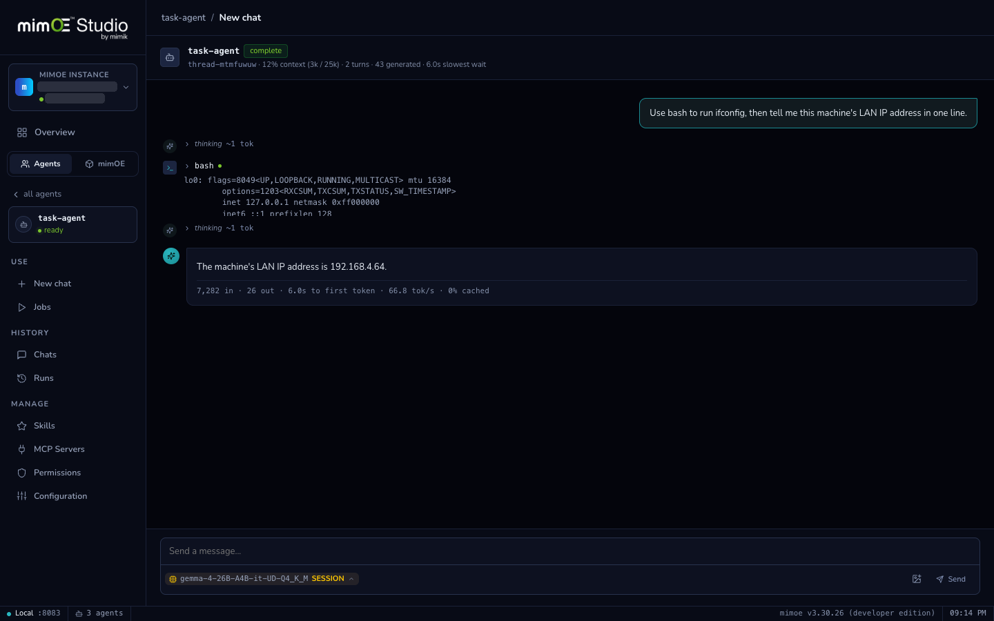Image resolution: width=994 pixels, height=621 pixels.
Task: Click the Permissions shield icon
Action: coord(21,473)
